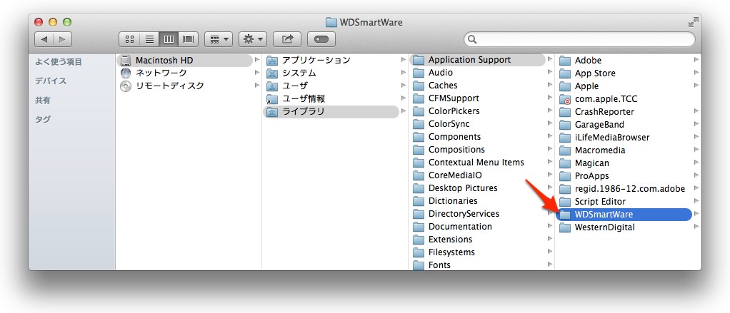Click the full screen arrows icon
The width and height of the screenshot is (730, 313).
694,22
